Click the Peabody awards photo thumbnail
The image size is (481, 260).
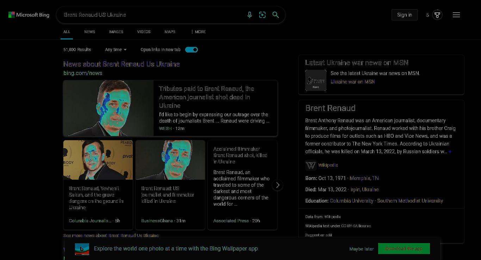point(98,160)
